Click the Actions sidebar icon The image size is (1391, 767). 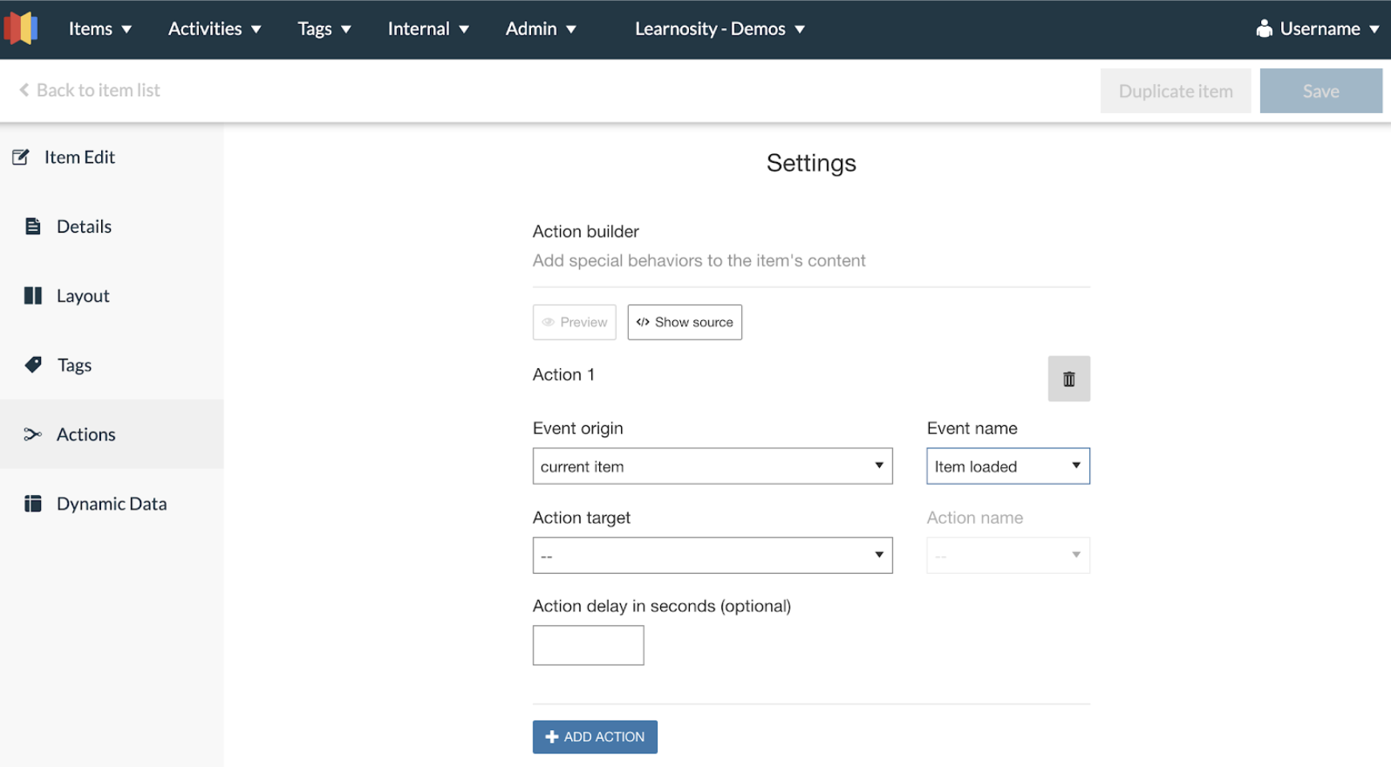(x=33, y=435)
